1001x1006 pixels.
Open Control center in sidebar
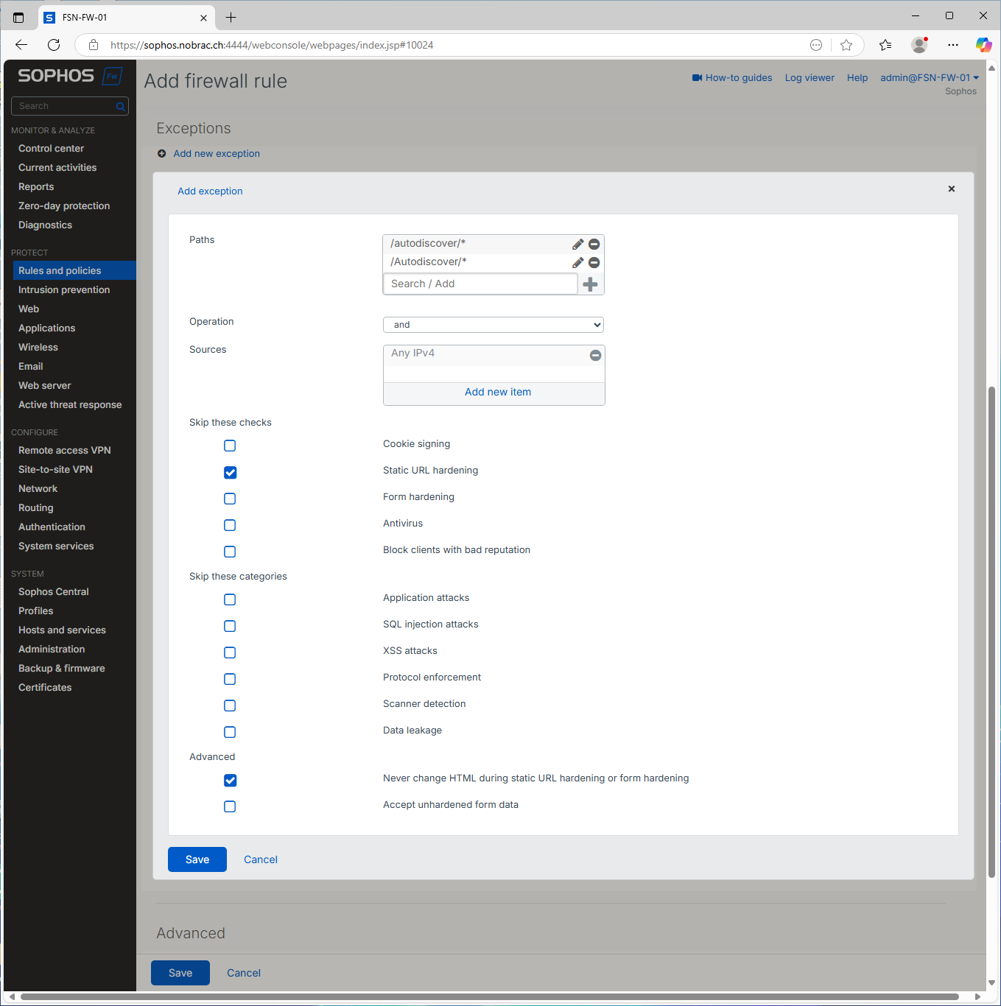[x=51, y=148]
